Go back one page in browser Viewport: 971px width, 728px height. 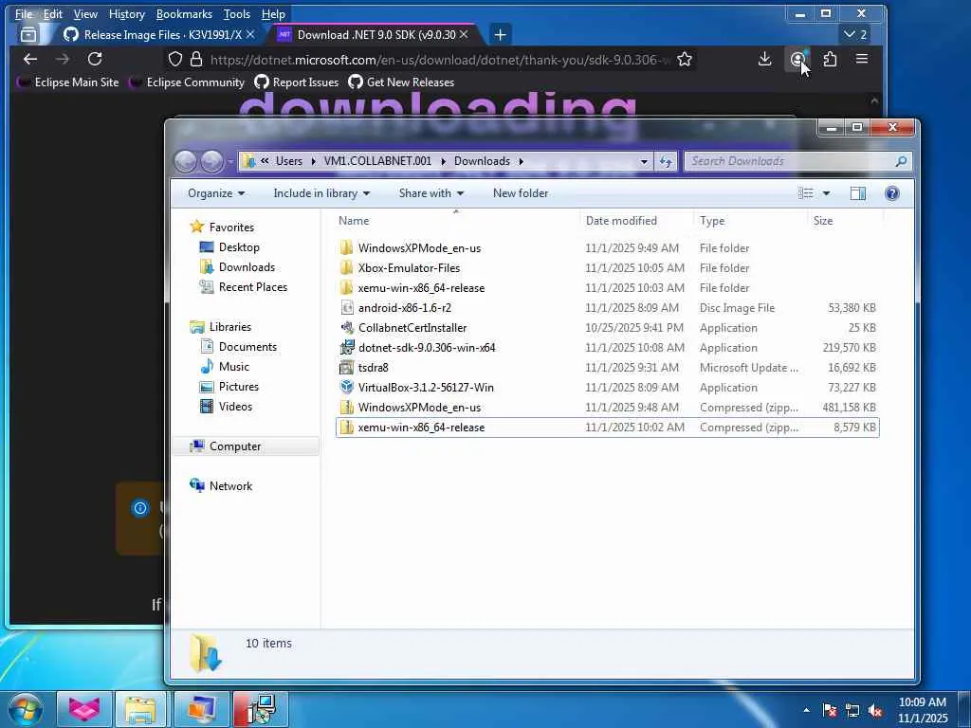click(29, 60)
